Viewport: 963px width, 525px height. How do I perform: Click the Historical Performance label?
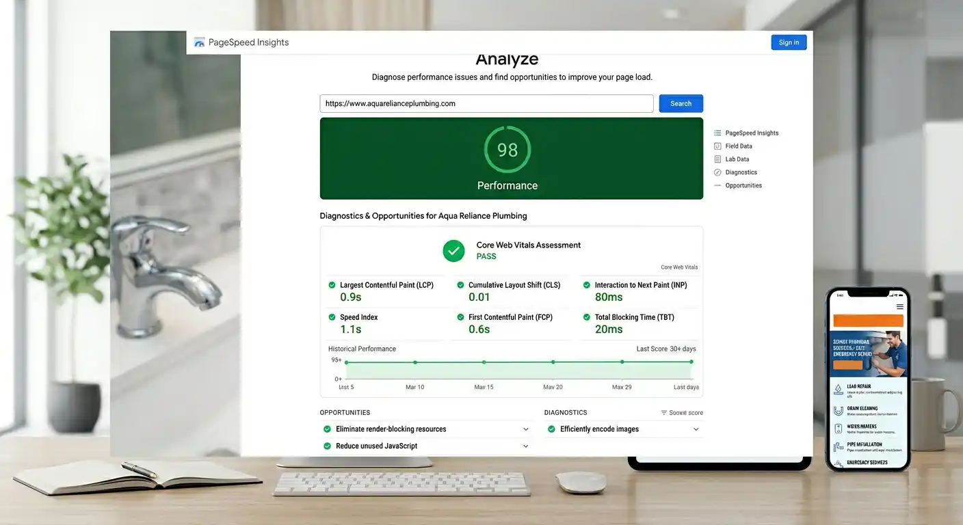pos(362,349)
